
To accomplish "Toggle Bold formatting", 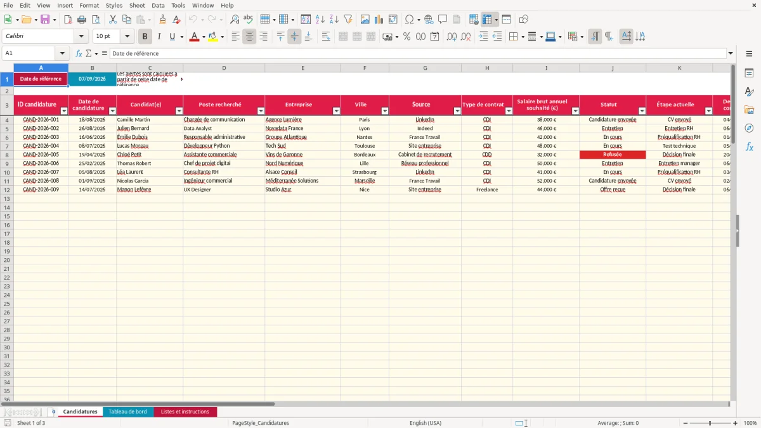I will [x=145, y=37].
